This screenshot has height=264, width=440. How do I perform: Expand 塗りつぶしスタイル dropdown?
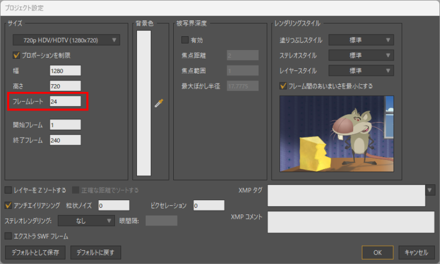[x=361, y=40]
